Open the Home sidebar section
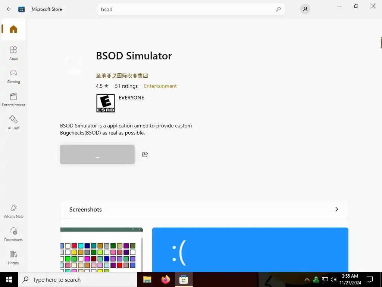The width and height of the screenshot is (382, 287). pyautogui.click(x=13, y=29)
